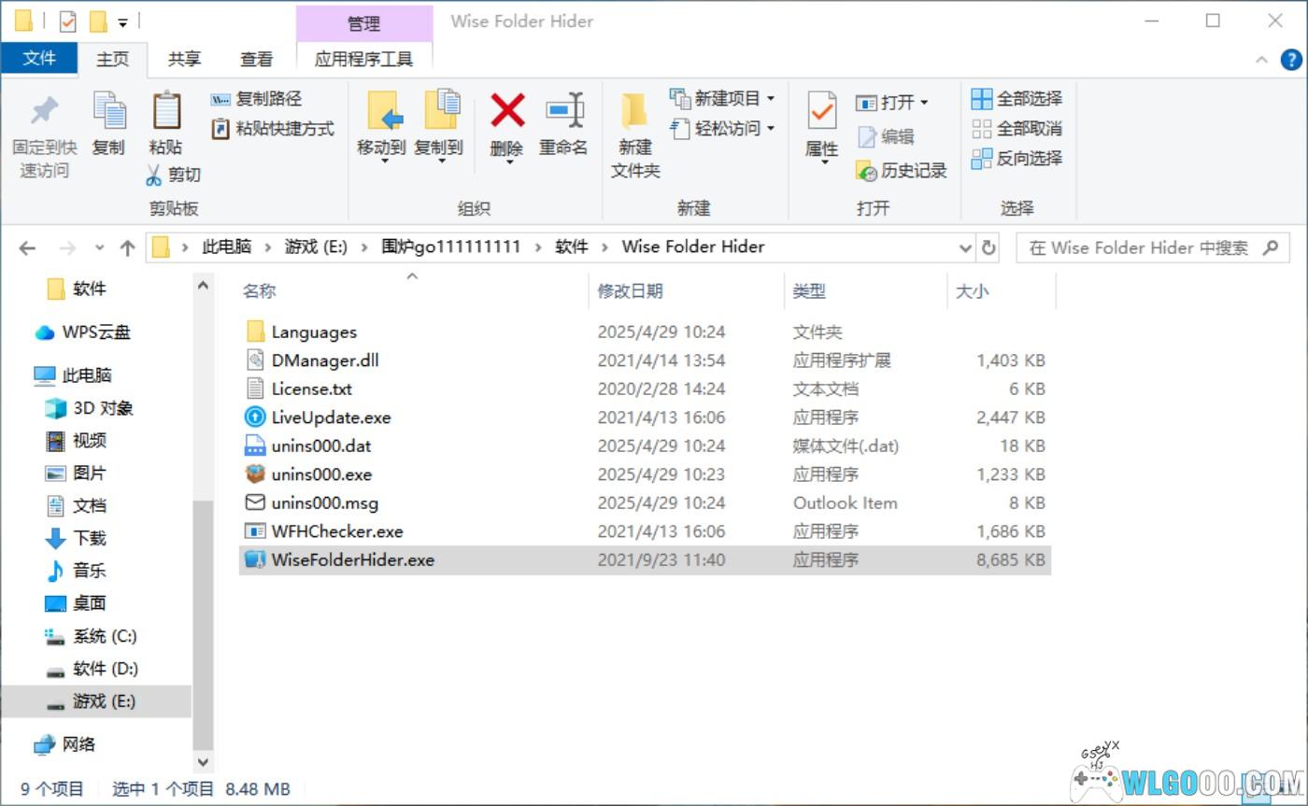Click the red Delete icon in ribbon
The height and width of the screenshot is (806, 1308).
tap(506, 112)
